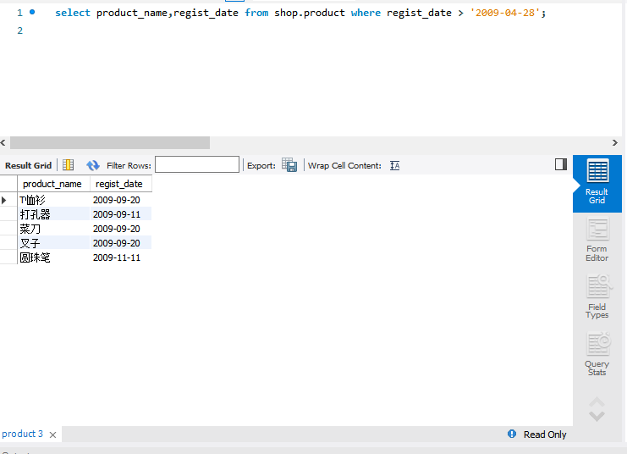Open the Field Types panel
Image resolution: width=627 pixels, height=454 pixels.
597,297
